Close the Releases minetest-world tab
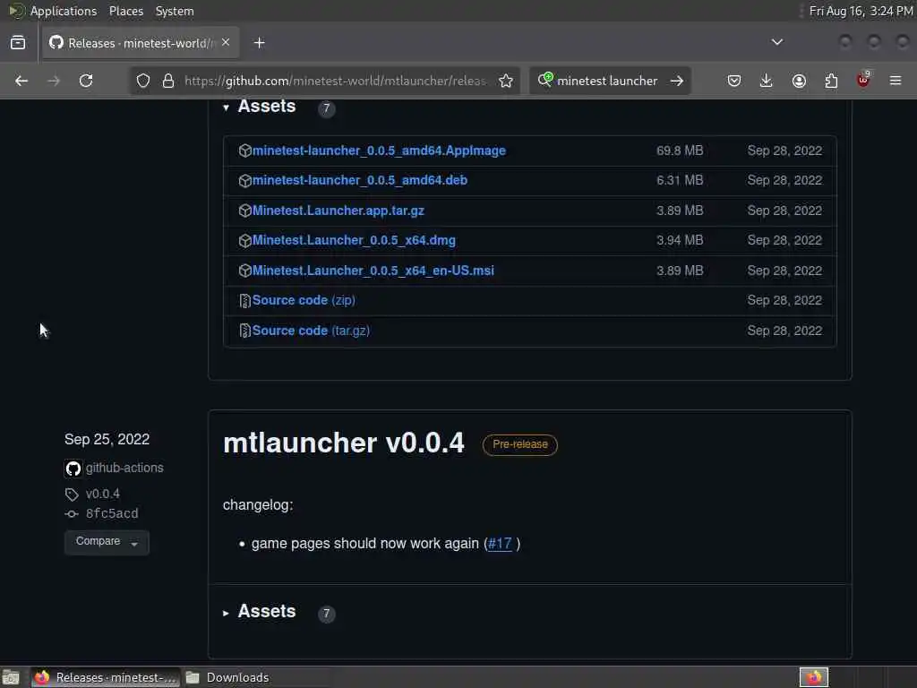 pyautogui.click(x=226, y=43)
